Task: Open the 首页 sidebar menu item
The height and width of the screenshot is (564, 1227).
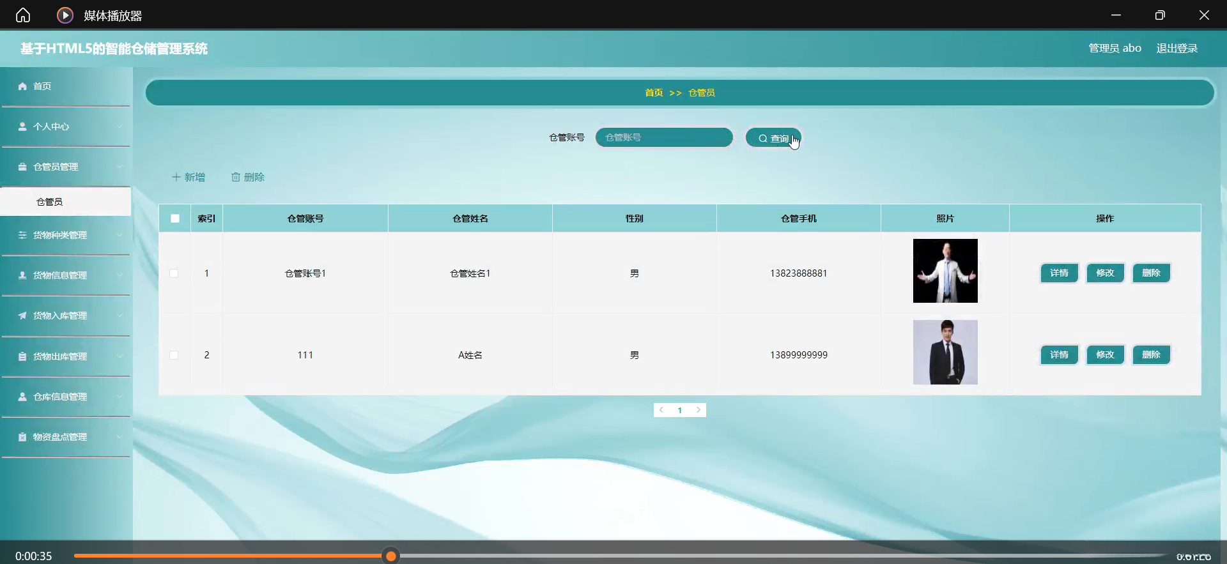Action: click(x=66, y=86)
